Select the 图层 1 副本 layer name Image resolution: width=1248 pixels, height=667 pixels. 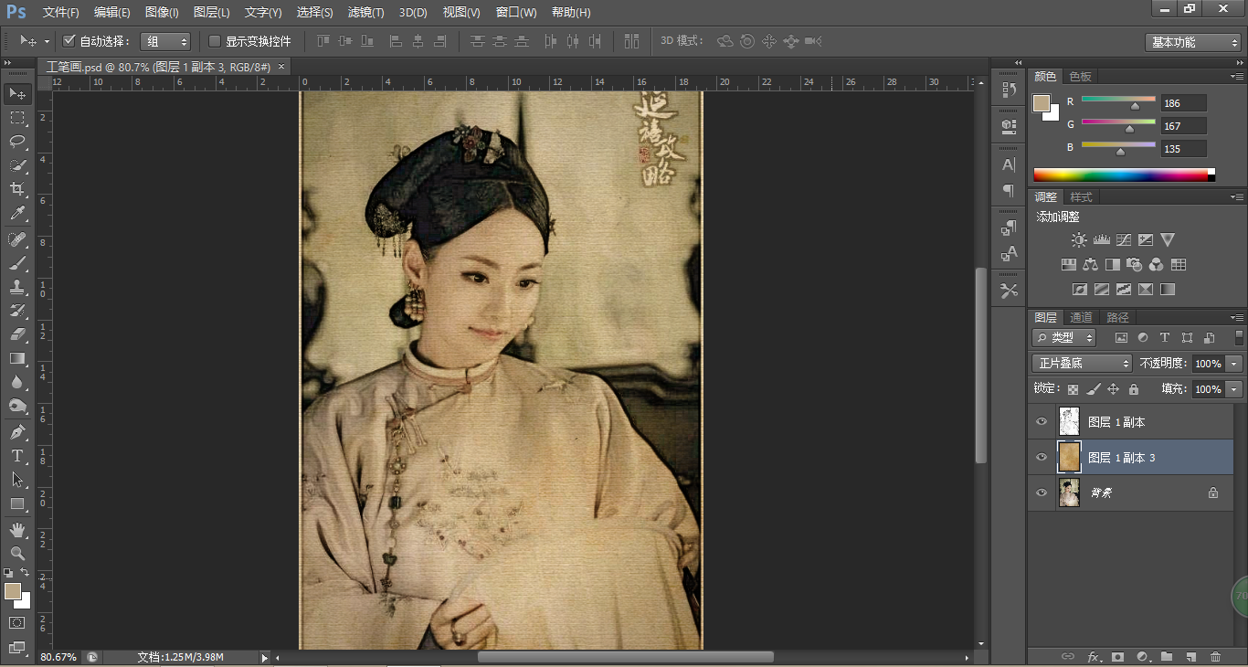coord(1116,422)
